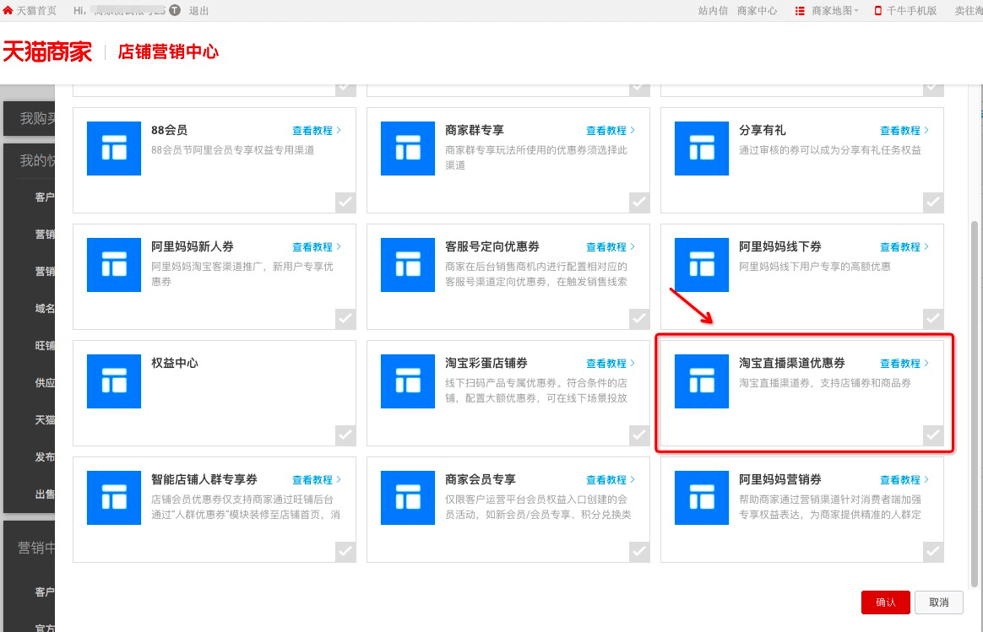The width and height of the screenshot is (983, 632).
Task: Click the 客服号定向优惠券 card blue icon
Action: [x=408, y=265]
